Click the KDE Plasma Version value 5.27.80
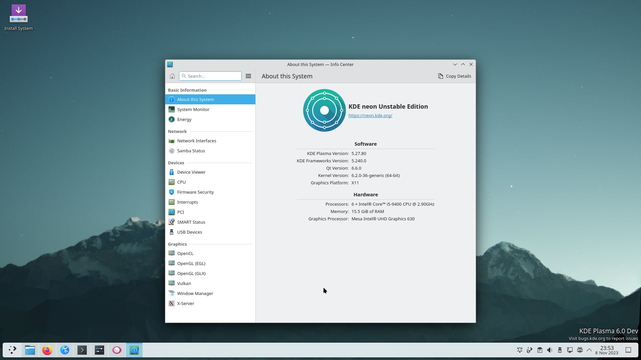The height and width of the screenshot is (360, 641). [359, 153]
